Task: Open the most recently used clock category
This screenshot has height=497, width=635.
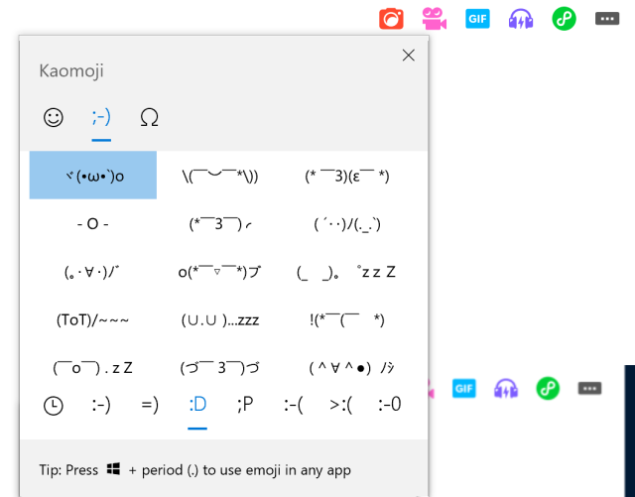Action: pos(54,405)
